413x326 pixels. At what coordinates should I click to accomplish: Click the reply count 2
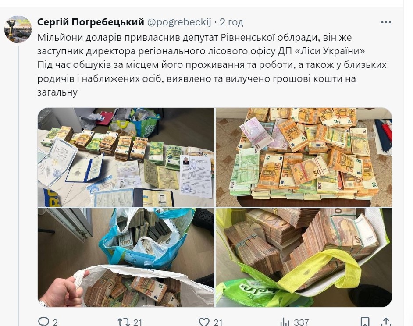pos(55,322)
